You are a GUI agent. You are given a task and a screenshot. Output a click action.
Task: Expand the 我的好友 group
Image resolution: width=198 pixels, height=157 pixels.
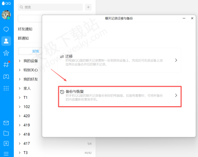(30, 79)
